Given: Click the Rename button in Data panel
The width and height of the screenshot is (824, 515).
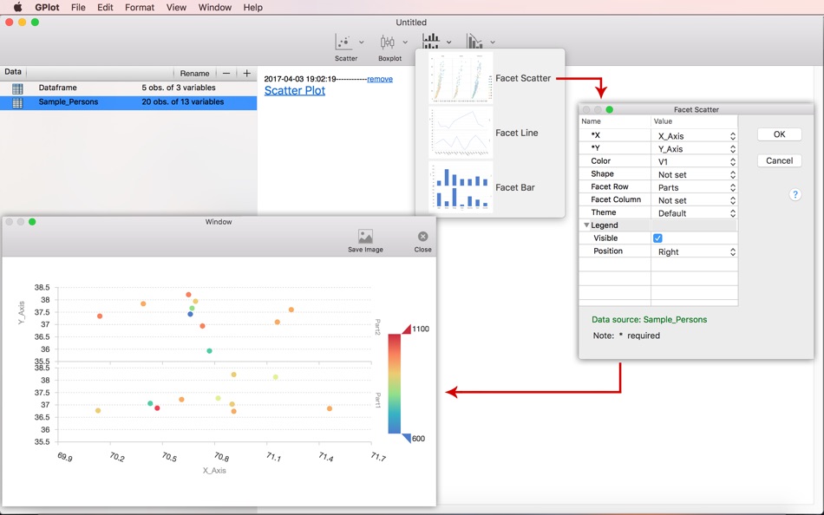Looking at the screenshot, I should click(x=194, y=73).
